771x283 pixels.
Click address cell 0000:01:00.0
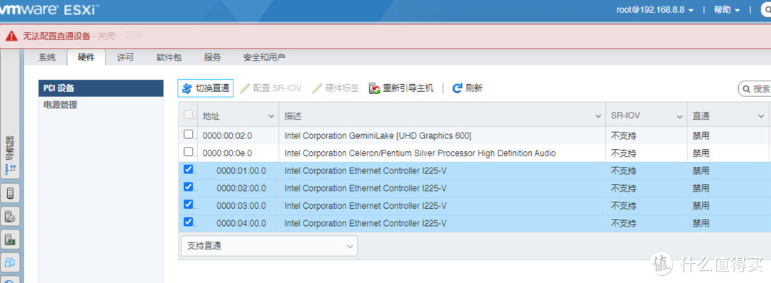click(241, 171)
